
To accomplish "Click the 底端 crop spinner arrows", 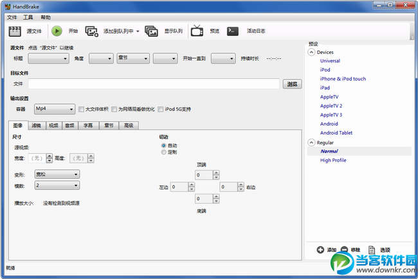I will (x=216, y=199).
